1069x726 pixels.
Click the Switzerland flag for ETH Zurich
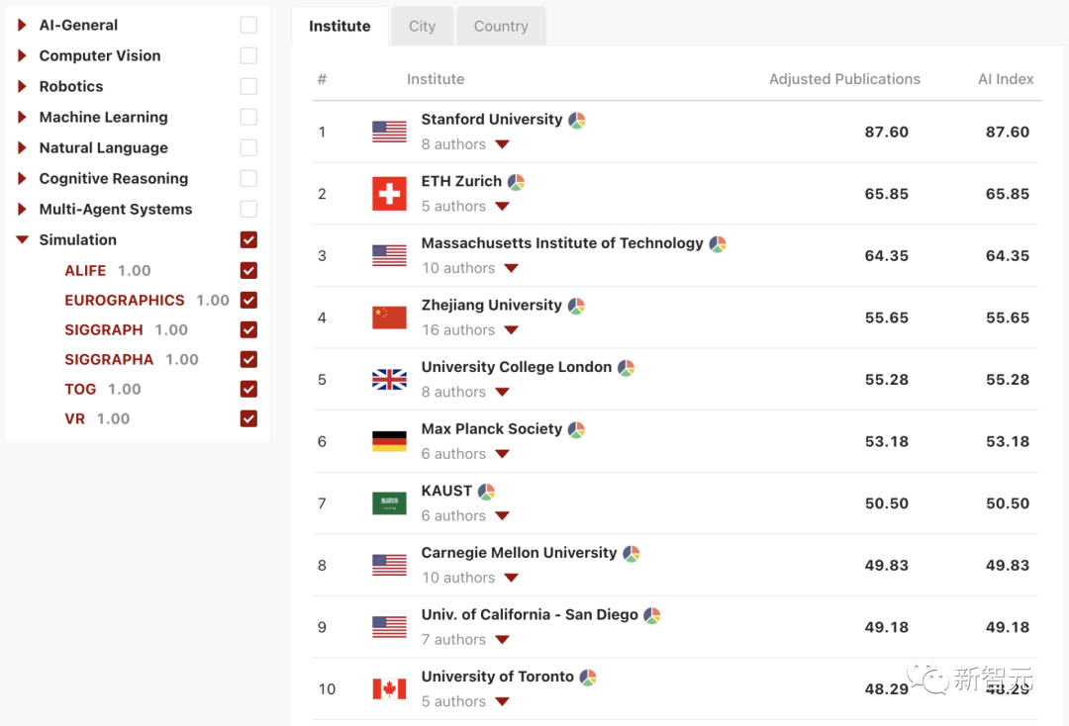[389, 194]
